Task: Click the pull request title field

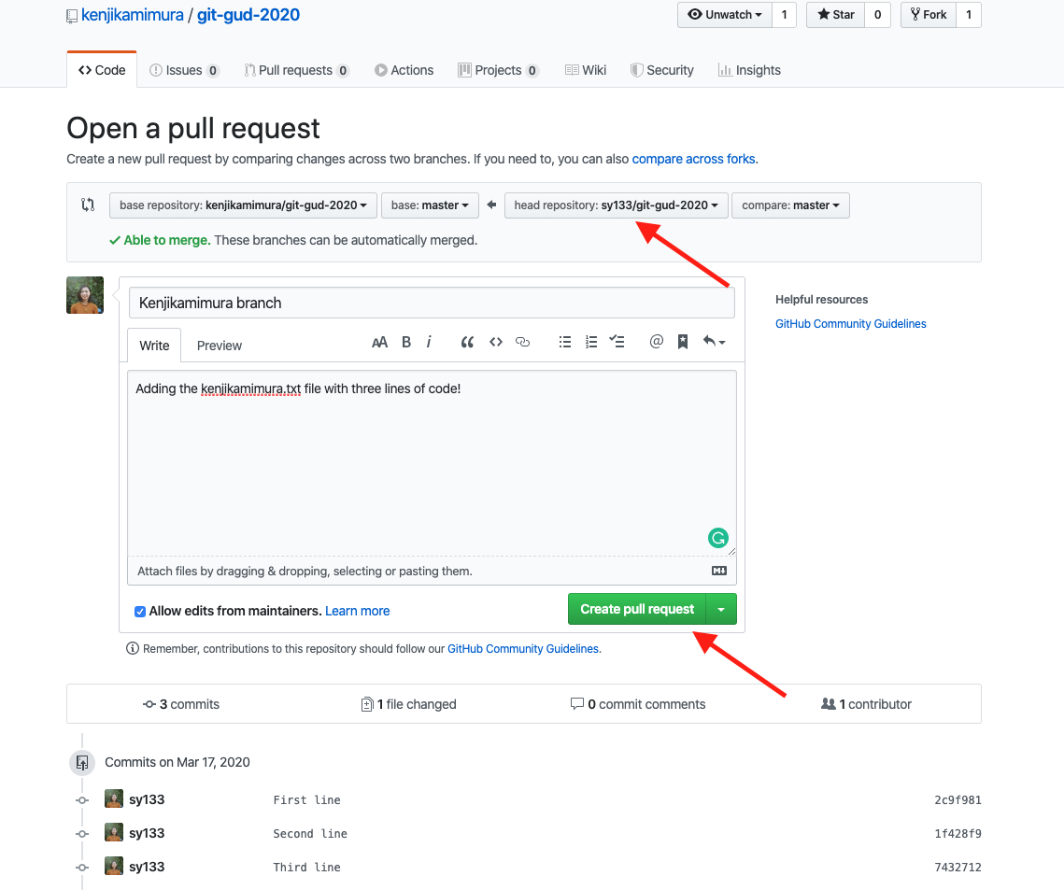Action: click(x=432, y=303)
